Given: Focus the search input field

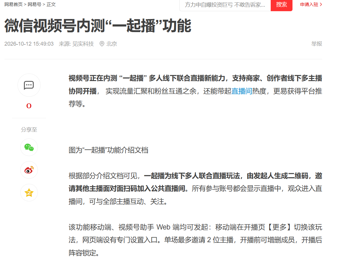Looking at the screenshot, I should pyautogui.click(x=225, y=5).
